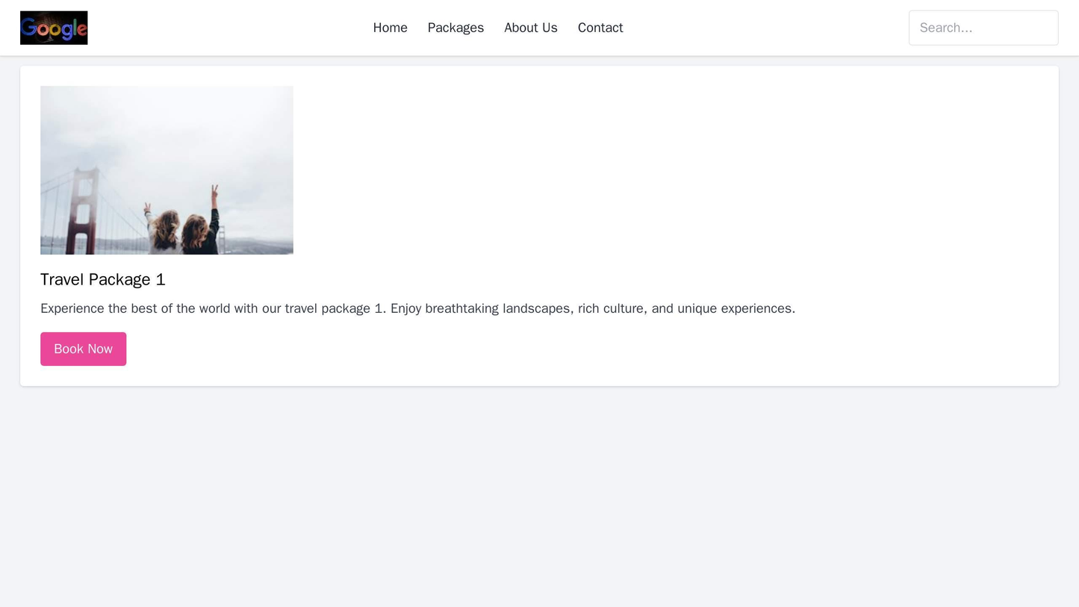Click the package description paragraph
This screenshot has height=607, width=1079.
coord(417,308)
